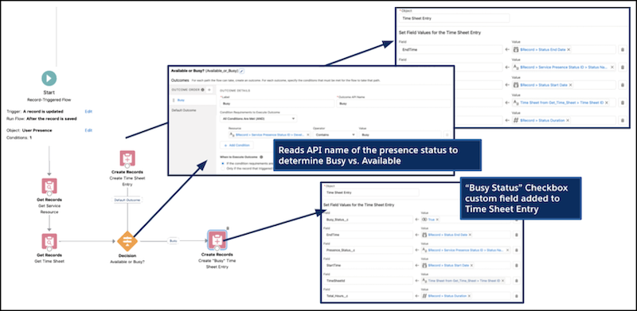The image size is (637, 311).
Task: Edit the User Presence object setting
Action: [x=88, y=130]
